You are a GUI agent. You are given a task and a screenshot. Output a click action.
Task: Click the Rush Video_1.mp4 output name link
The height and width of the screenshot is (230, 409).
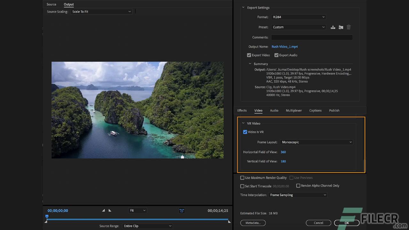tap(284, 47)
